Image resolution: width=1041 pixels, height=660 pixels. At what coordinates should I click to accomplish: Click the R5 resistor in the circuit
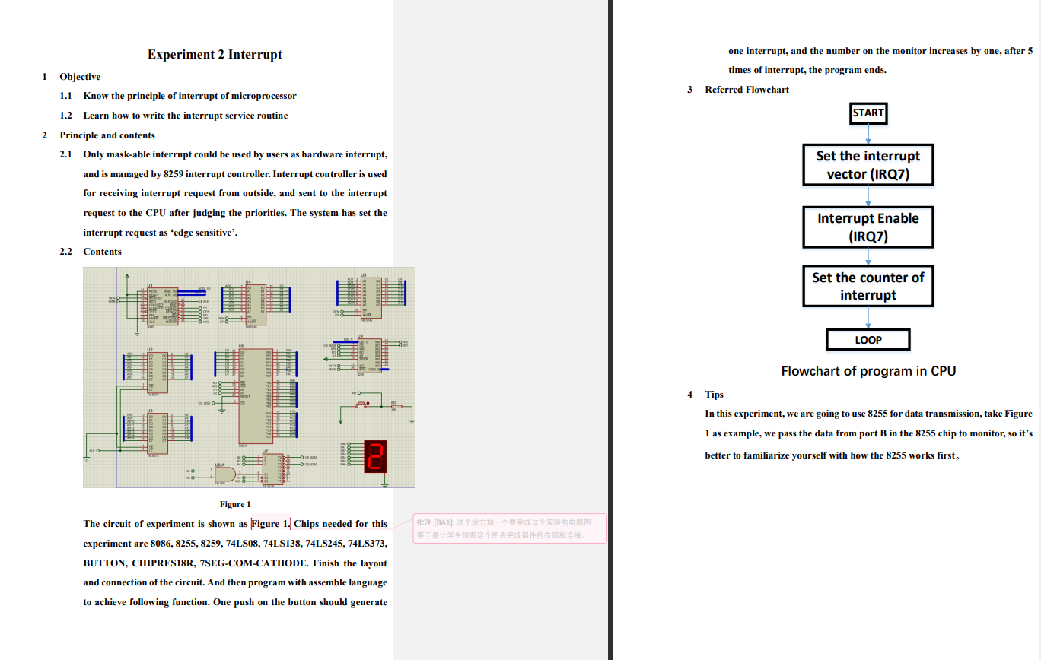(x=396, y=407)
